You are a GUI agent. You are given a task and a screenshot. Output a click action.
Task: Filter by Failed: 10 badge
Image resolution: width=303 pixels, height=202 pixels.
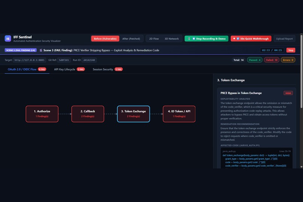(x=271, y=60)
